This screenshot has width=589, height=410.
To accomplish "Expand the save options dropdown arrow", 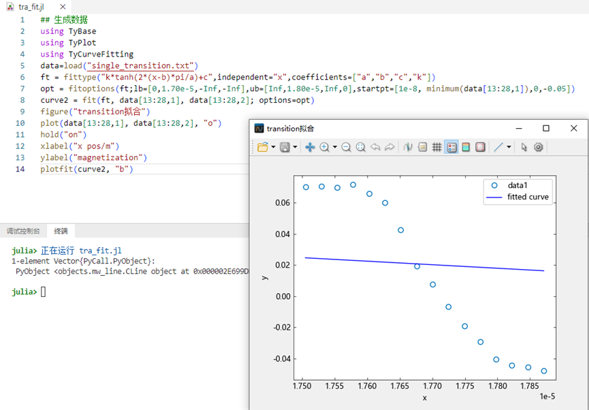I will coord(296,147).
